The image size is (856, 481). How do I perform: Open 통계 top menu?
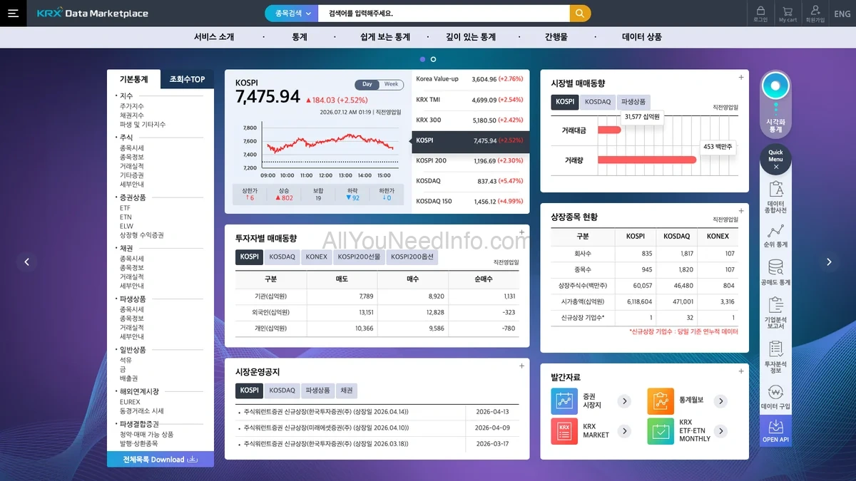click(x=300, y=37)
